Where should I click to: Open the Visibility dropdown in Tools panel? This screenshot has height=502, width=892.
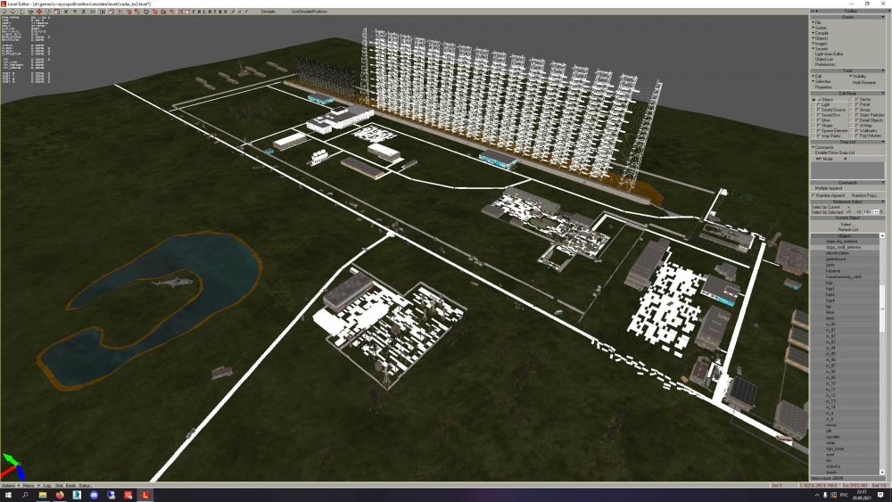(x=858, y=76)
